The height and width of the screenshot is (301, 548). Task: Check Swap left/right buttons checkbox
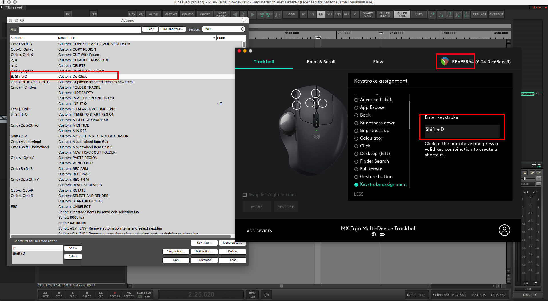pyautogui.click(x=245, y=195)
